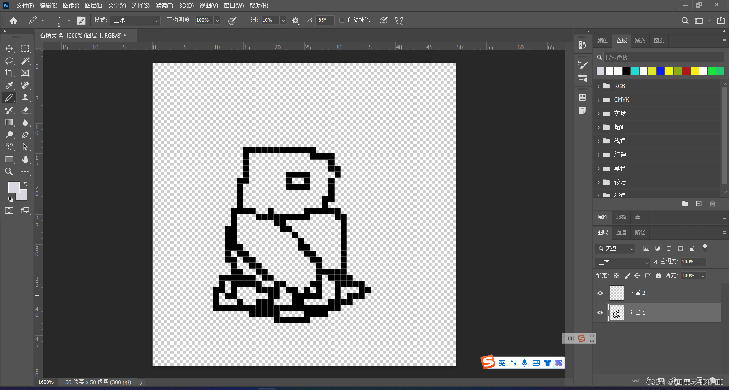The width and height of the screenshot is (729, 390).
Task: Select the Pencil tool in toolbox
Action: 9,98
